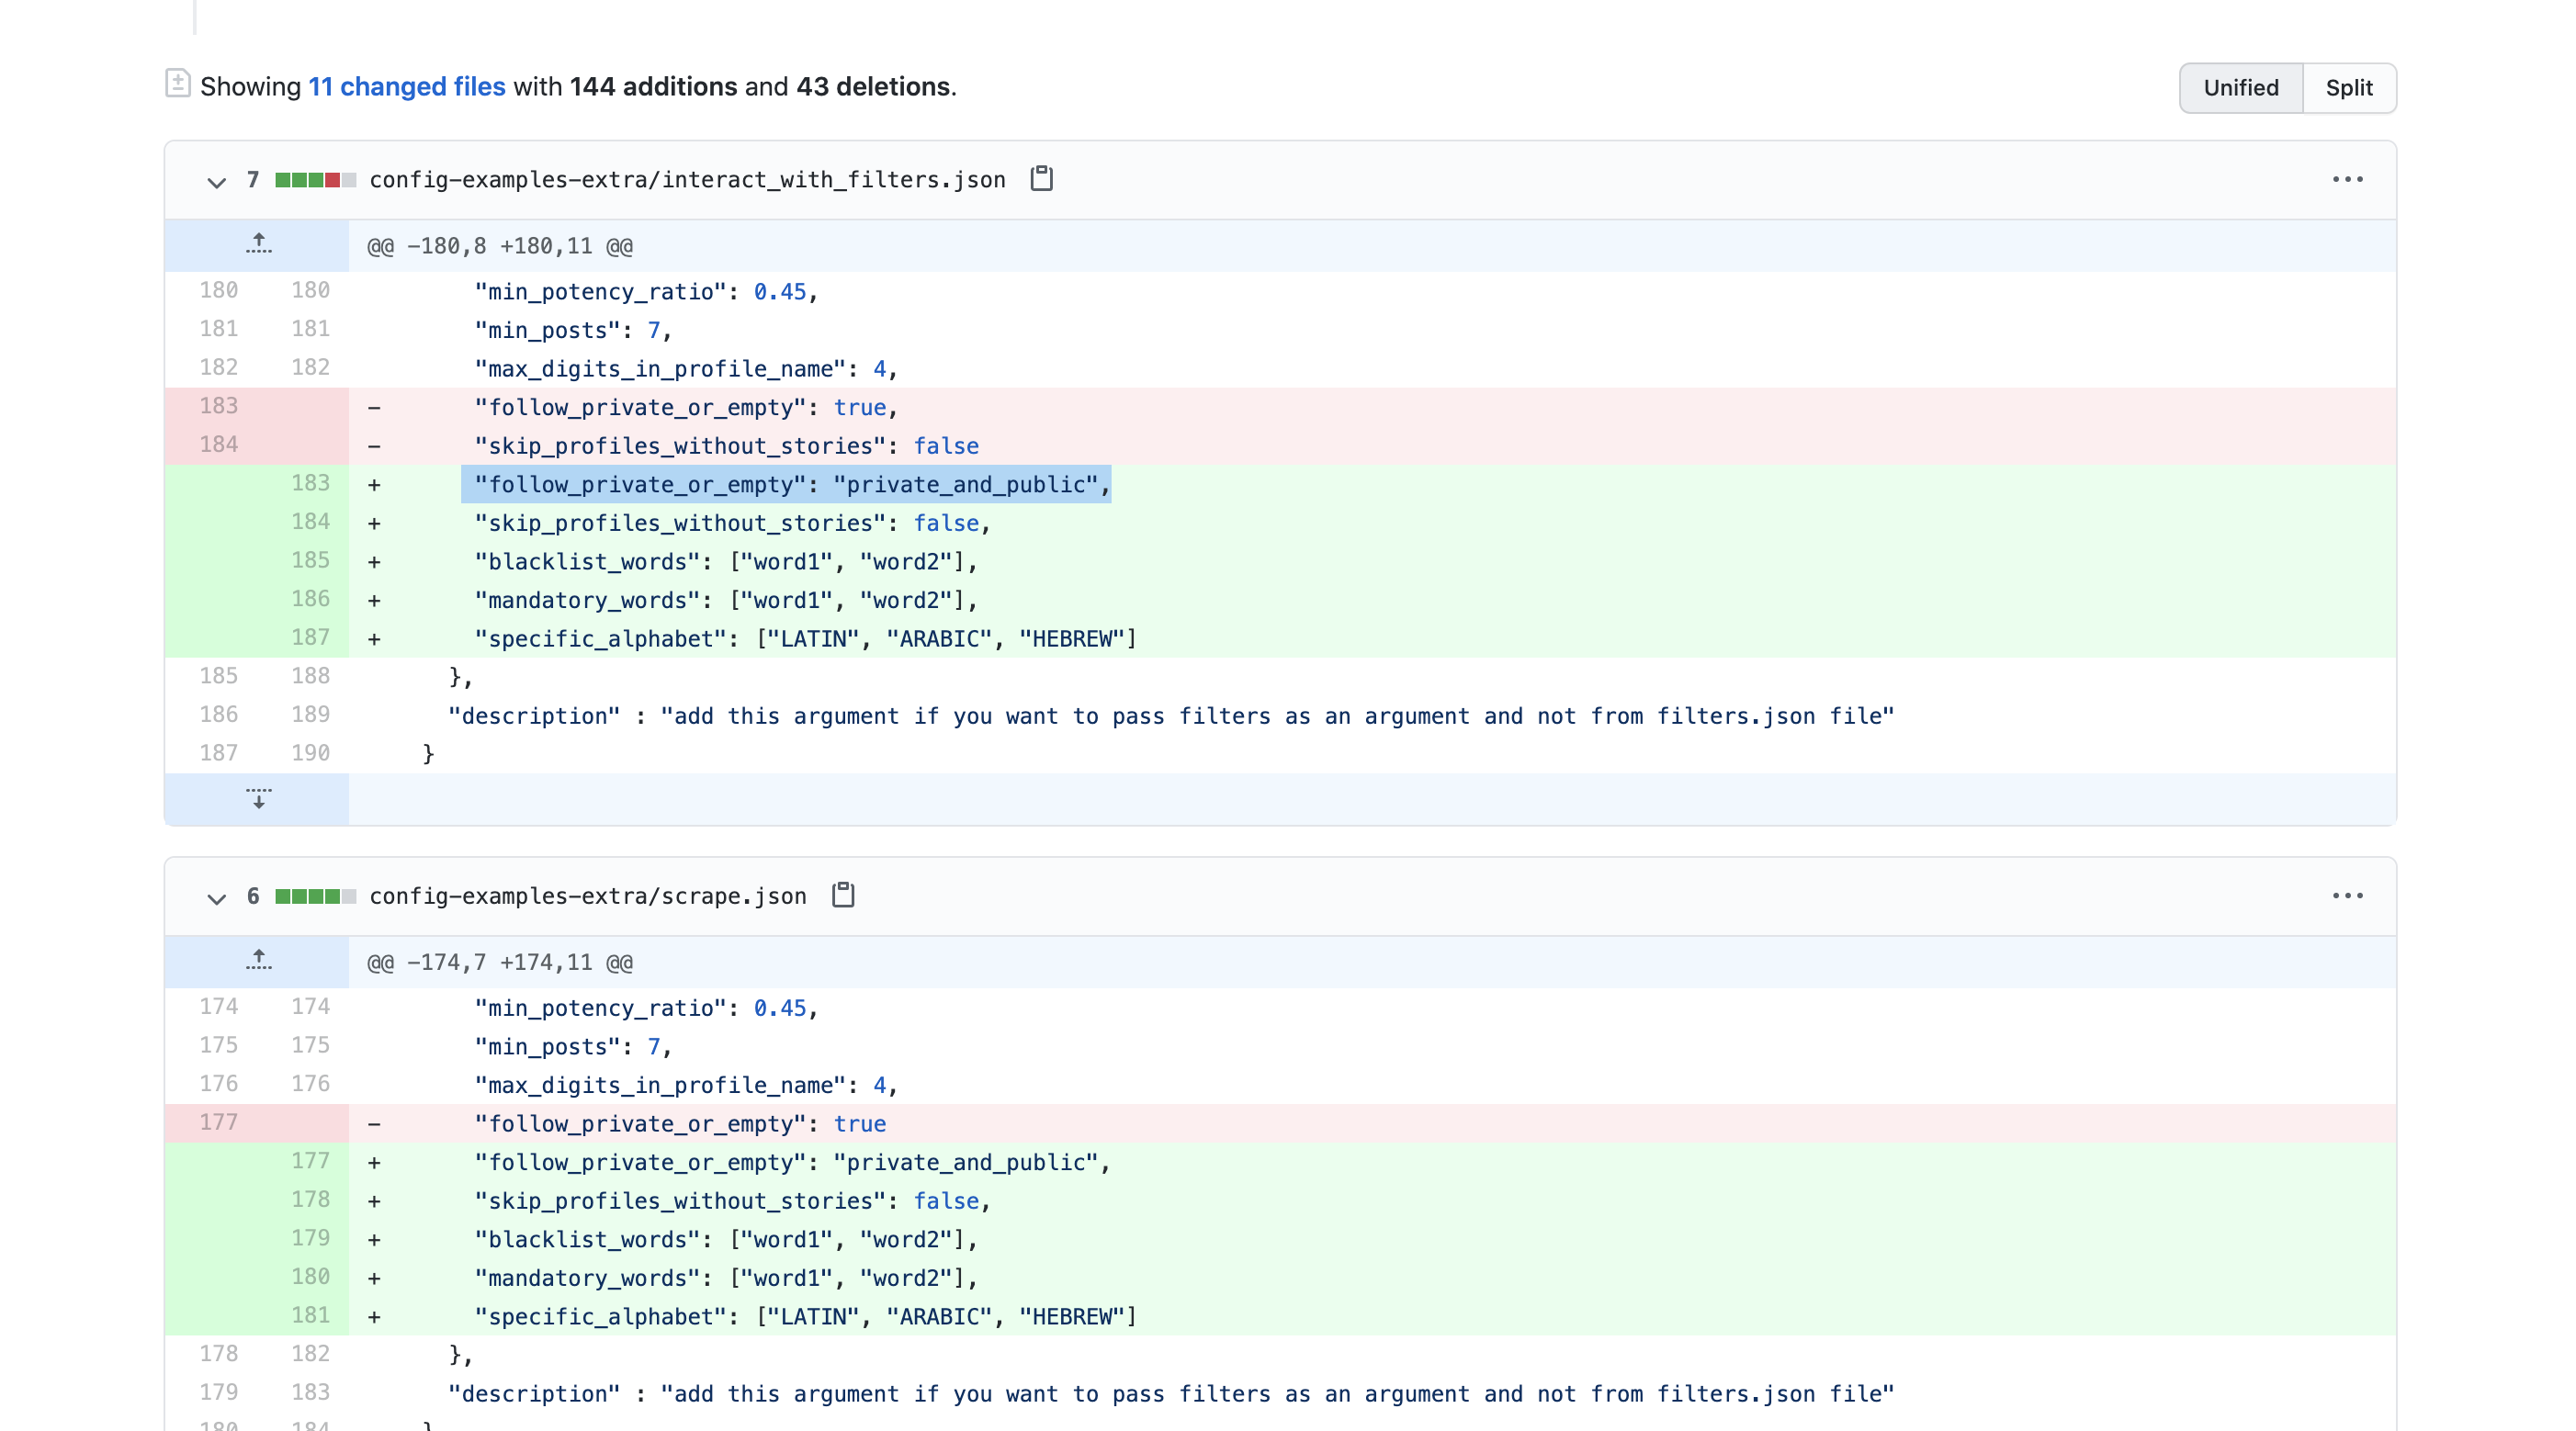This screenshot has height=1431, width=2576.
Task: Select the scrape.json file header name
Action: [588, 896]
